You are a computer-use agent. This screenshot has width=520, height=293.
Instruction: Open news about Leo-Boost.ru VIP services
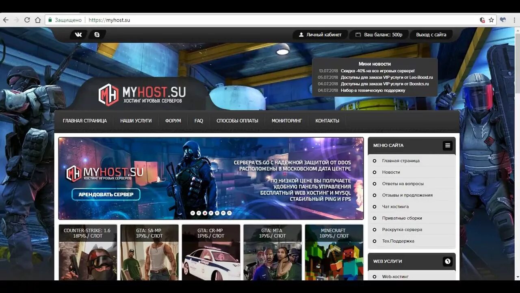click(387, 77)
